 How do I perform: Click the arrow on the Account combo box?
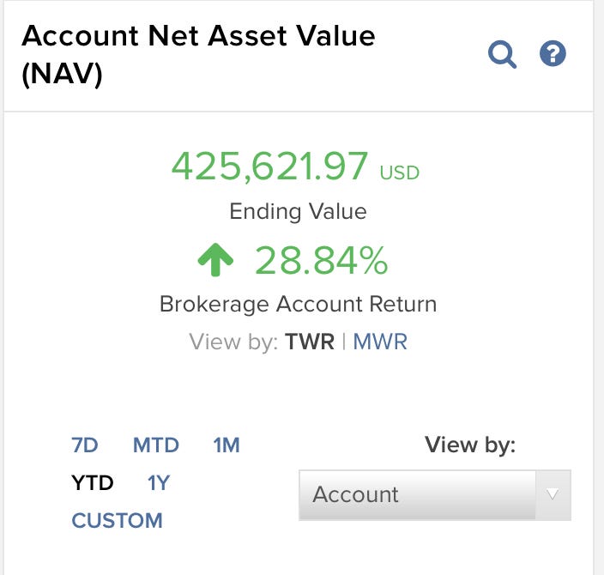pyautogui.click(x=553, y=494)
